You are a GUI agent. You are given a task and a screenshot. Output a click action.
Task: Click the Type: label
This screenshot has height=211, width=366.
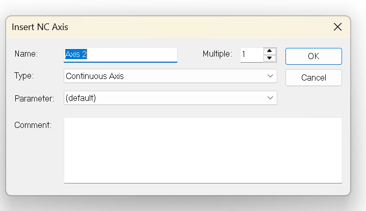(x=24, y=76)
